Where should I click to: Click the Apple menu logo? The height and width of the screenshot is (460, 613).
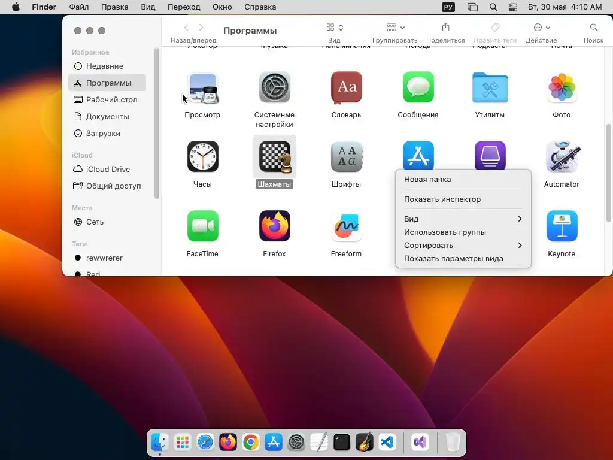click(x=16, y=7)
